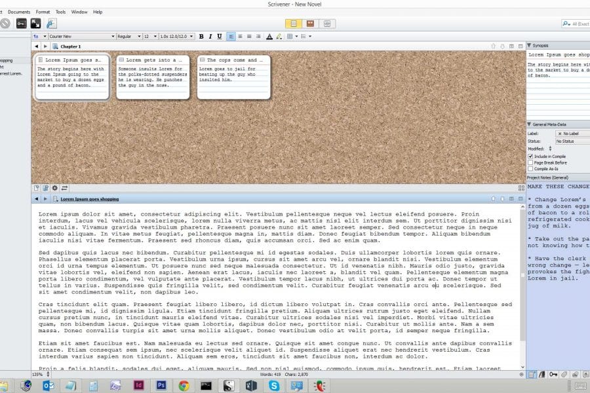Click the corkboard footer swap arrows icon
This screenshot has height=393, width=590.
click(x=64, y=188)
